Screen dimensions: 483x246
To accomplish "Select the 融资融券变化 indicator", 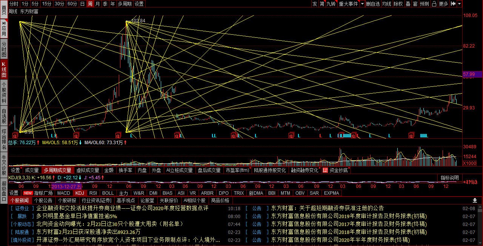I will (305, 170).
